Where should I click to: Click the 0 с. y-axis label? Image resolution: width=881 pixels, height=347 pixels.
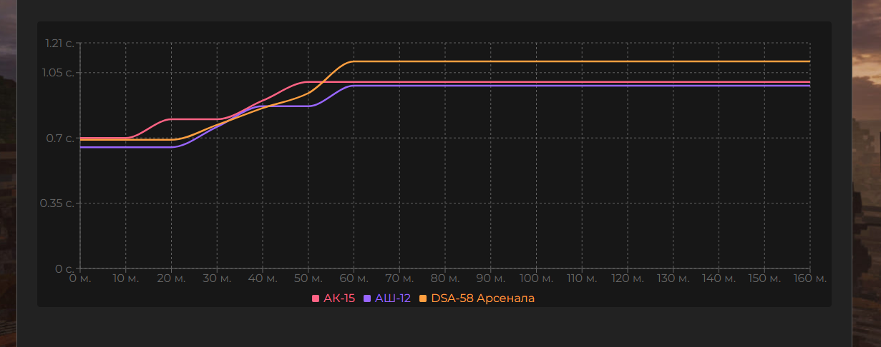point(65,269)
